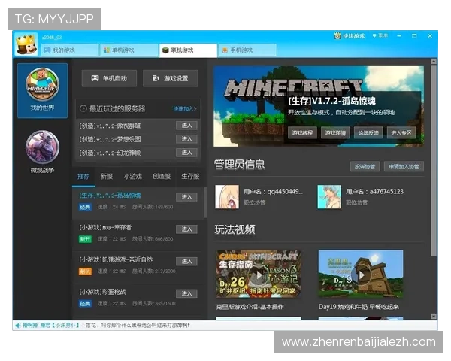Select the 生存服 server category tab
The height and width of the screenshot is (361, 451).
pyautogui.click(x=190, y=177)
